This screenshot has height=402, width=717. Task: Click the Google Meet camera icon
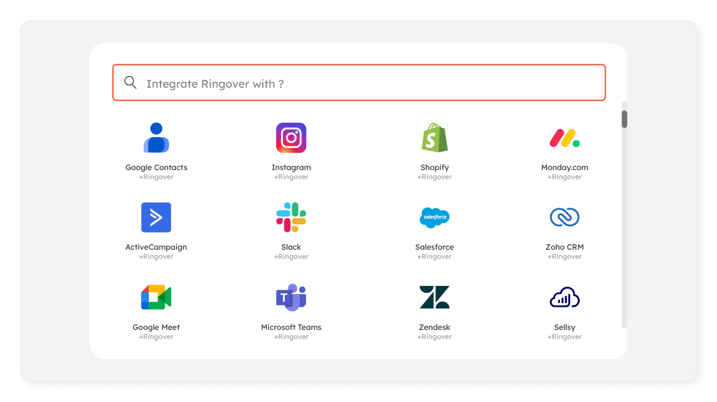point(156,297)
